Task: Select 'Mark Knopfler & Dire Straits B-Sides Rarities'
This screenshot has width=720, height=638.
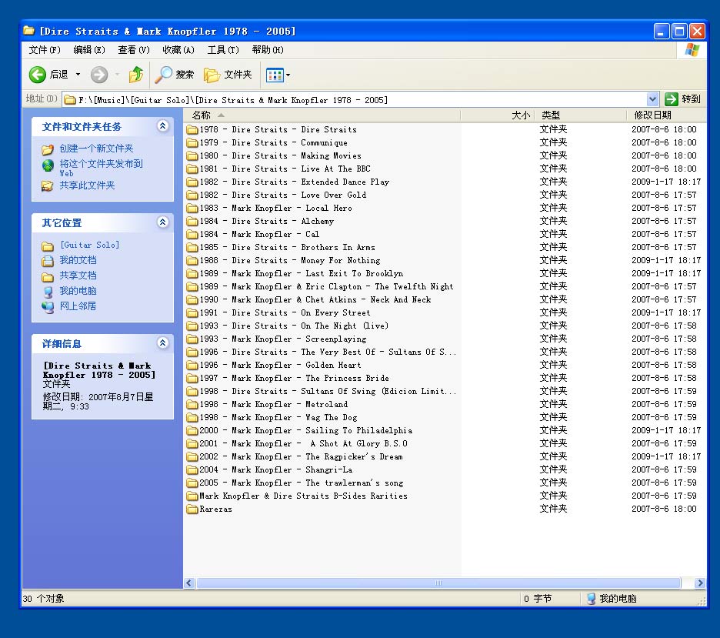Action: tap(304, 496)
